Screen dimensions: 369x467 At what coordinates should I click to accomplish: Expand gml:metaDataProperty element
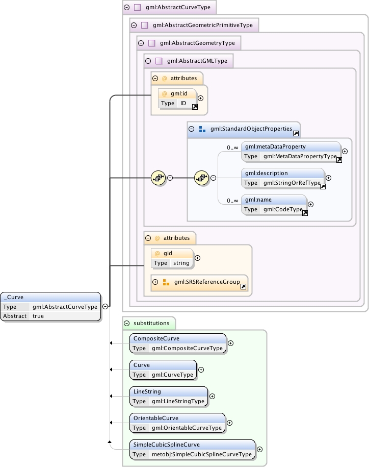coord(345,151)
